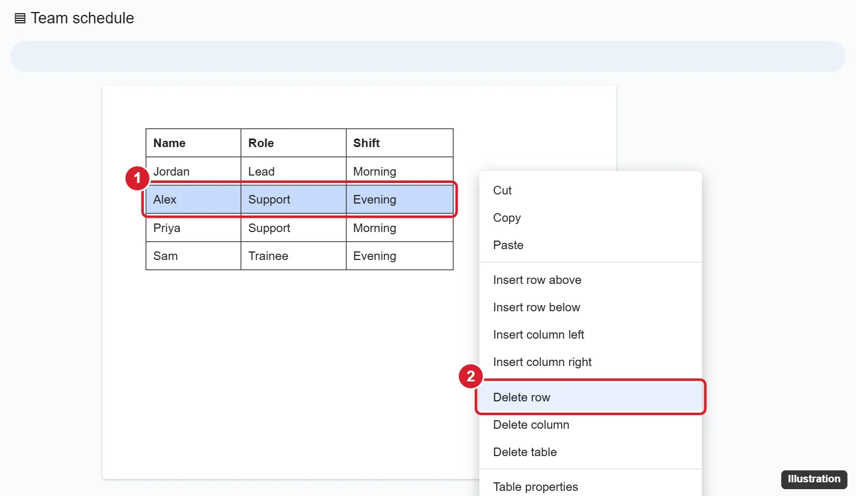Click the Evening cell in Alex's row

[x=399, y=200]
